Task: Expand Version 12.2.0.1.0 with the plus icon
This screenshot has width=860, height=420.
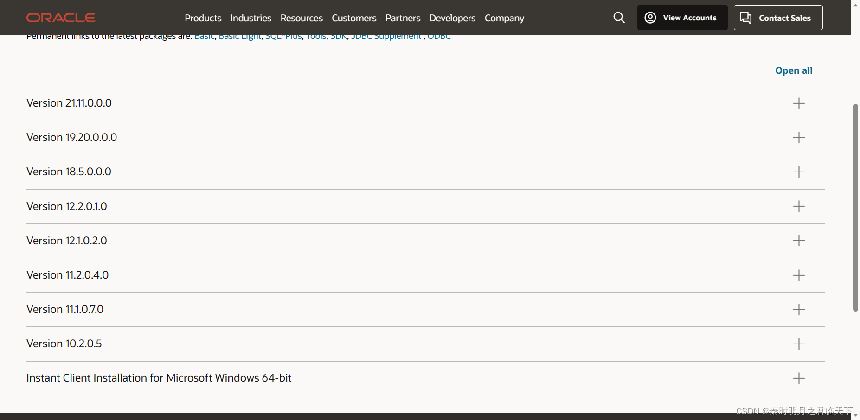Action: point(799,206)
